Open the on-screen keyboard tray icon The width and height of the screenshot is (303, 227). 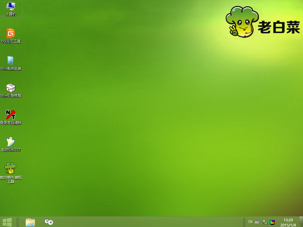(x=257, y=222)
